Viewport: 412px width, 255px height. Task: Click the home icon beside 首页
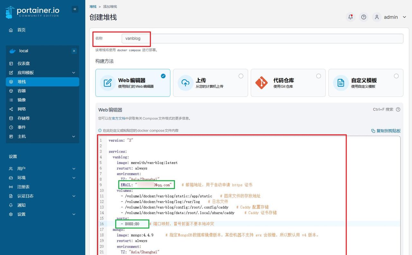[x=11, y=30]
